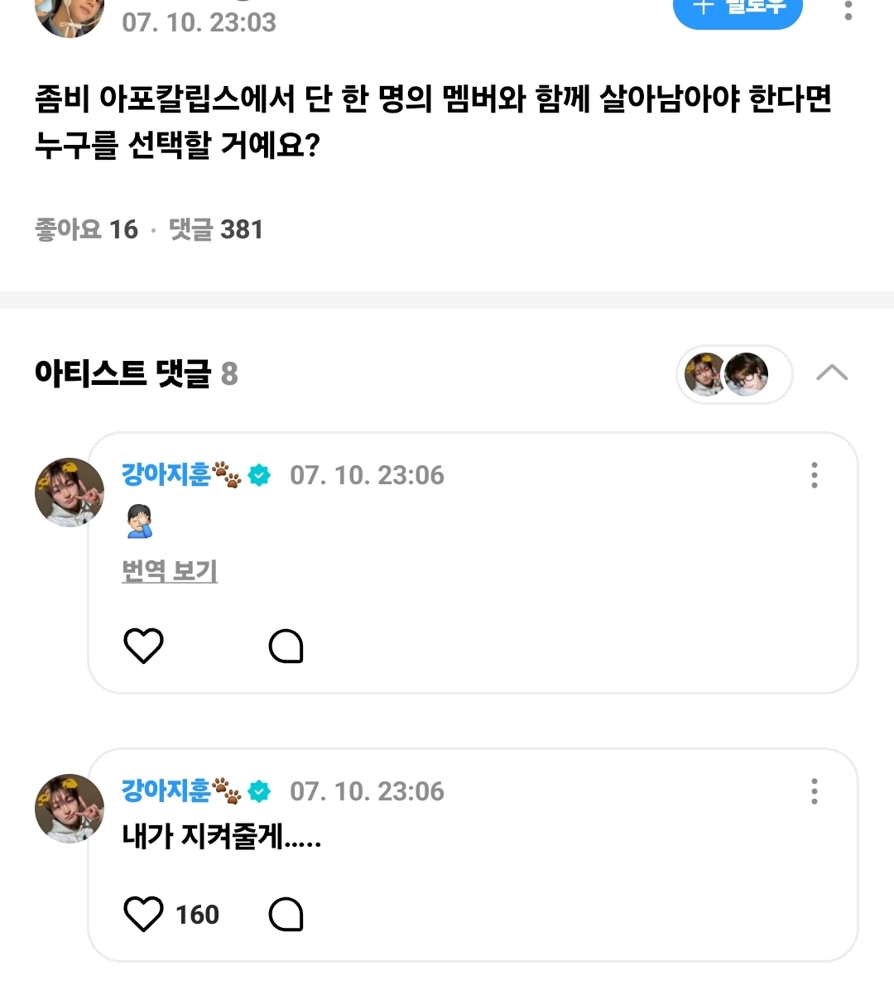Tap 강아지훈 avatar on second comment
Screen dimensions: 894x985
[70, 809]
